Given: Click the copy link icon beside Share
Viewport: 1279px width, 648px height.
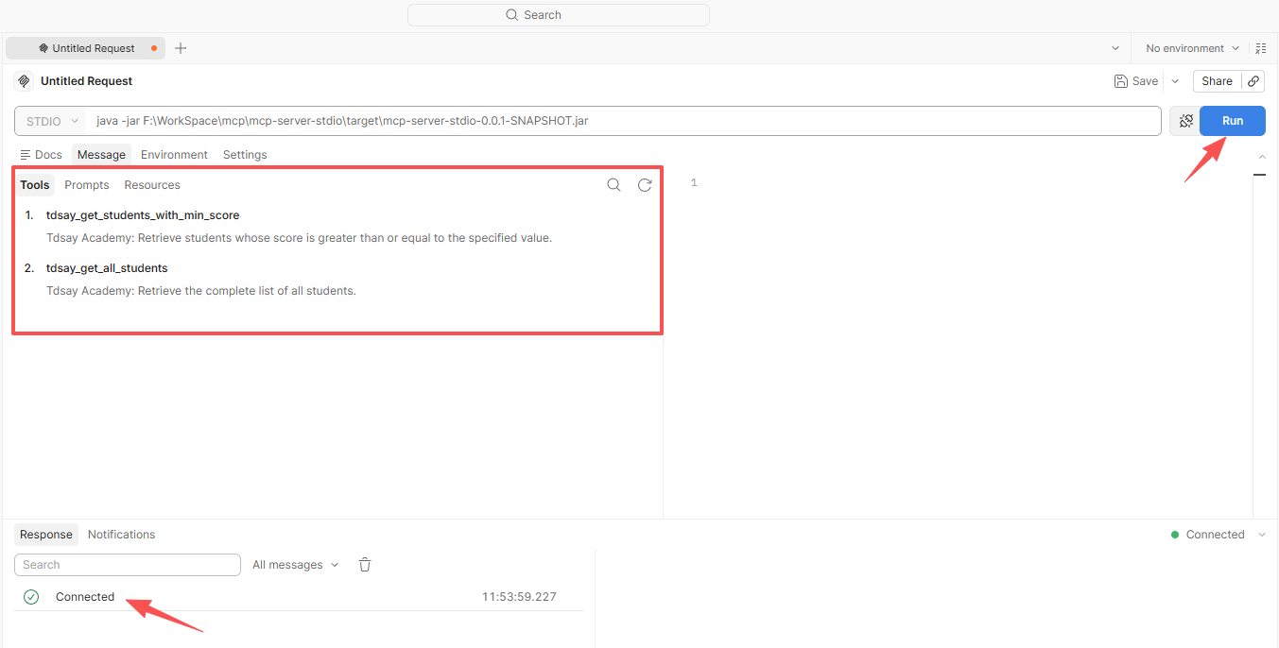Looking at the screenshot, I should tap(1253, 81).
